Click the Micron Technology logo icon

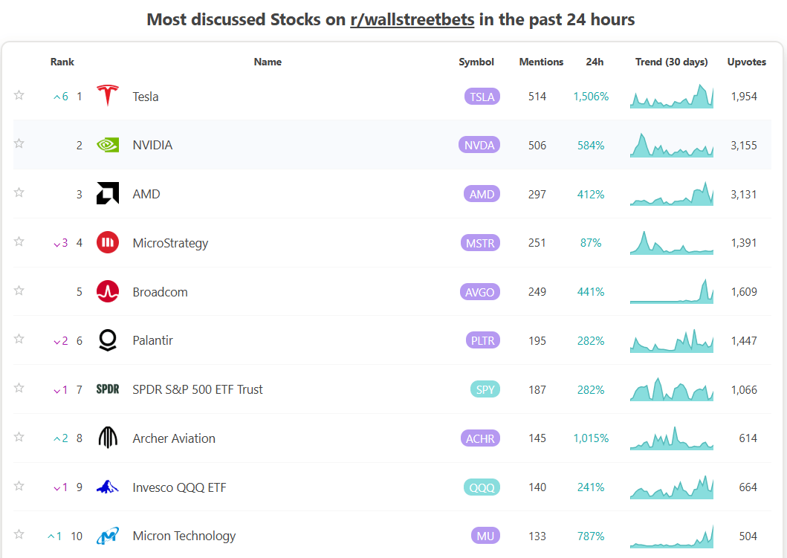(108, 536)
